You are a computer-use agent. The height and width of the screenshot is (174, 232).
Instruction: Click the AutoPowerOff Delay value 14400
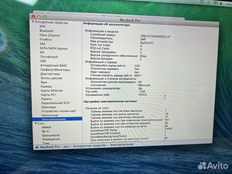tap(169, 129)
